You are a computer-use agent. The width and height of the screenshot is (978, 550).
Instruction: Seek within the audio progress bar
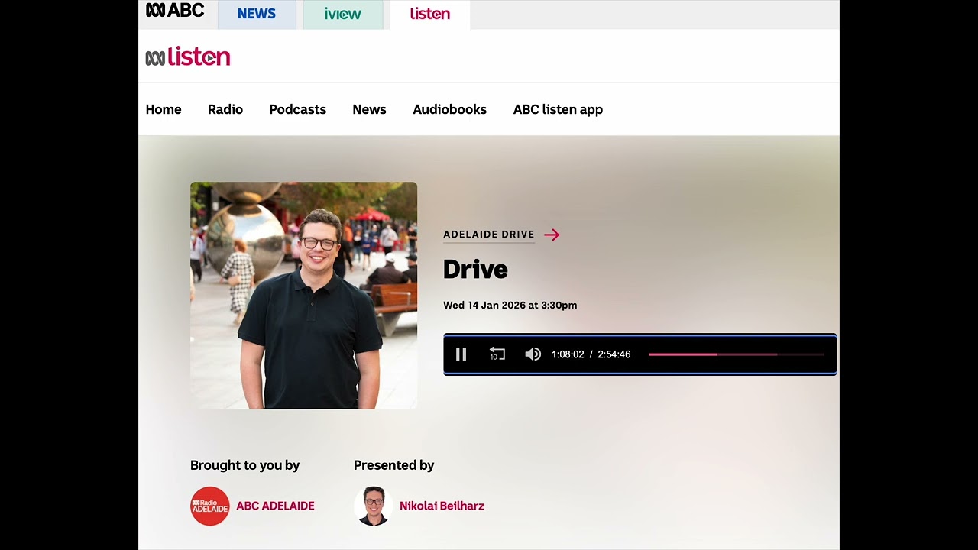[736, 354]
